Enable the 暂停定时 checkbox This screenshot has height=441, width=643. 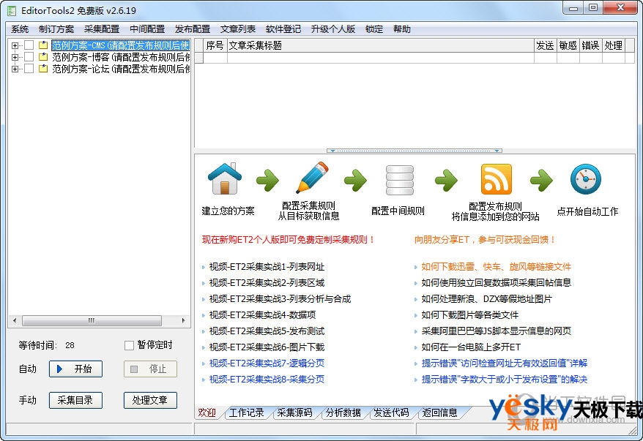coord(130,345)
